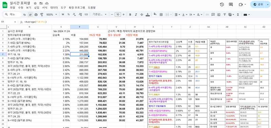Start a Meet call camera icon
The image size is (271, 128).
pyautogui.click(x=241, y=4)
